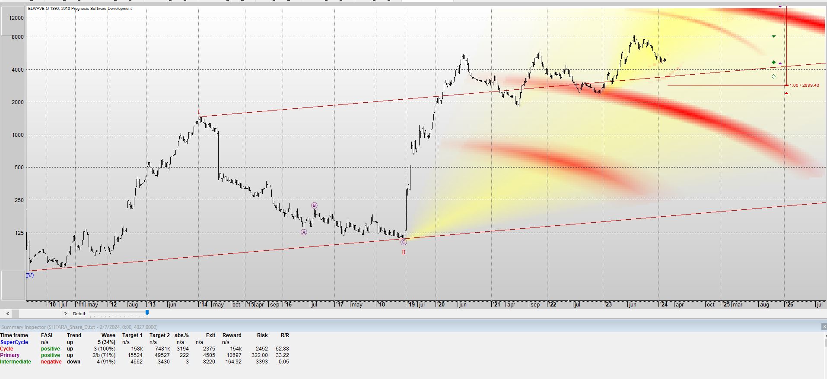The image size is (827, 379).
Task: Click the negative EASI value for Intermediate
Action: tap(51, 362)
